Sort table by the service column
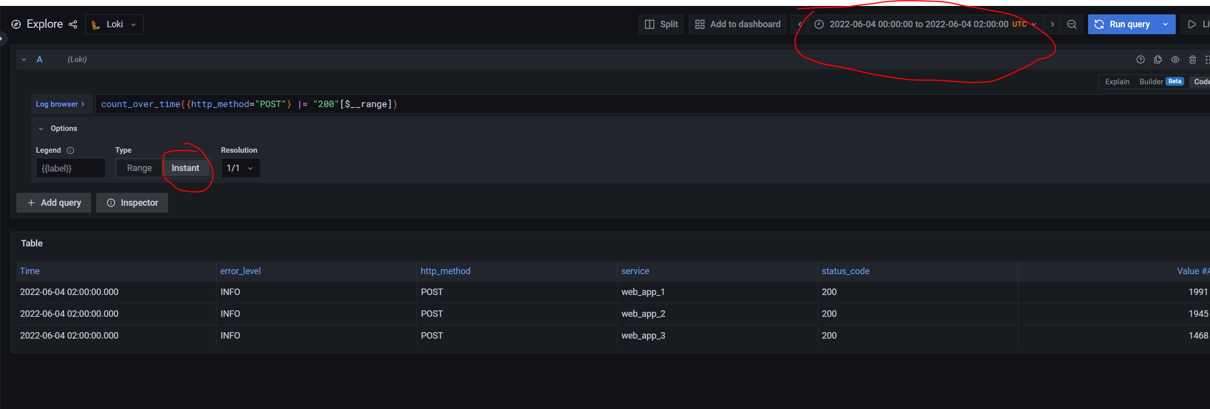1210x409 pixels. tap(635, 271)
